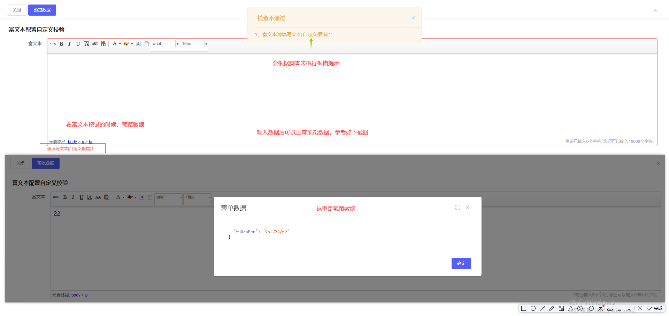Choose the mosaic blur tool
This screenshot has width=669, height=316.
[x=561, y=308]
